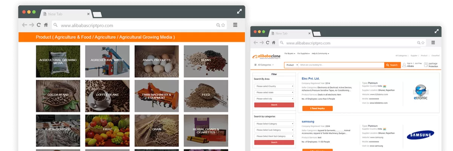
Task: Open the Help & Community menu
Action: (320, 54)
